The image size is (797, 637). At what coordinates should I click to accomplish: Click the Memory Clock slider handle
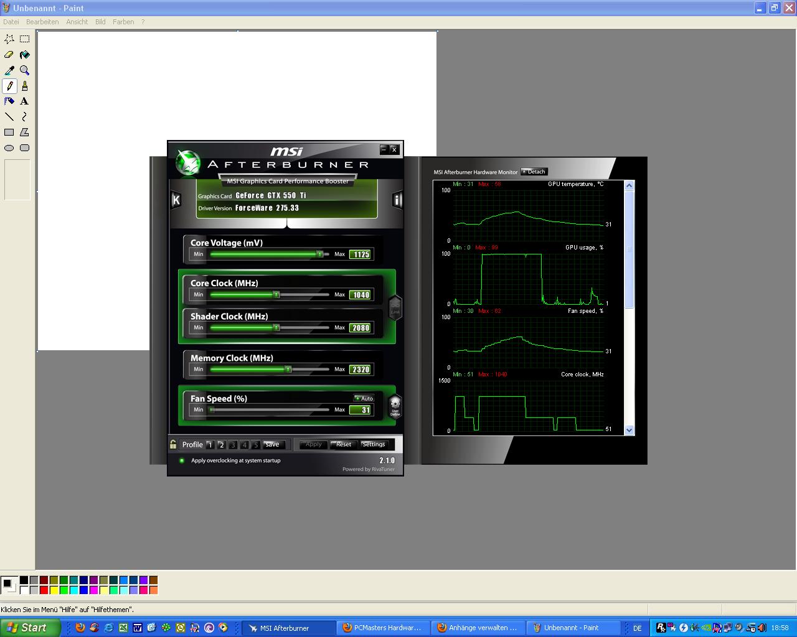(288, 370)
